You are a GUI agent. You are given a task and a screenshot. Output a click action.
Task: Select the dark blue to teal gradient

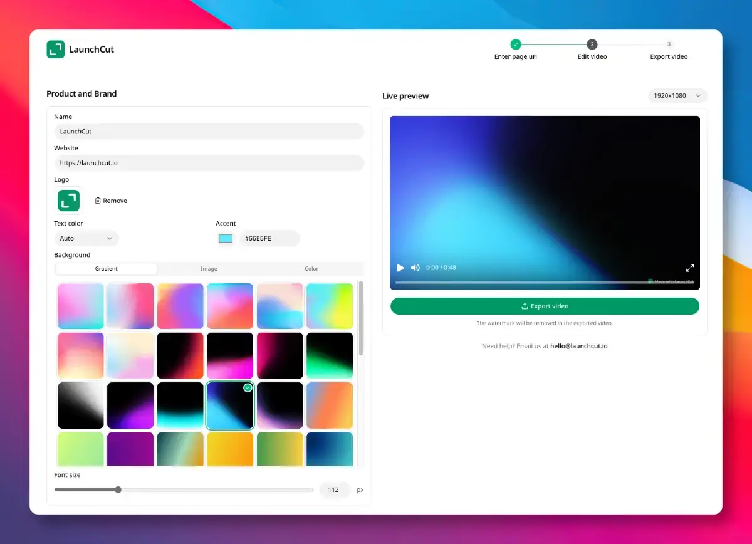(x=330, y=449)
